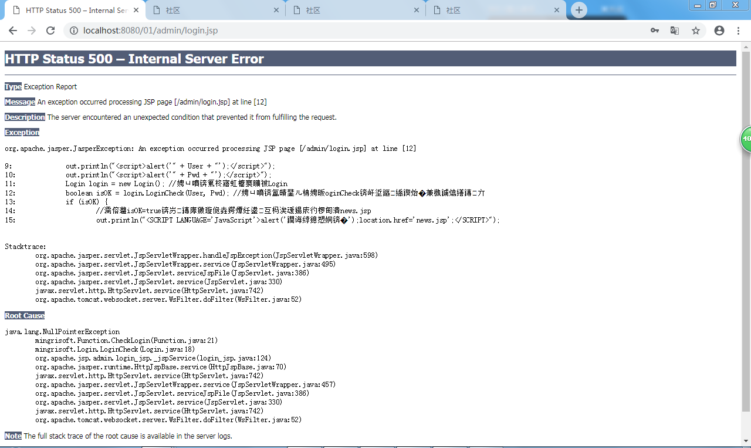Viewport: 751px width, 448px height.
Task: Open the user profile avatar
Action: click(719, 31)
